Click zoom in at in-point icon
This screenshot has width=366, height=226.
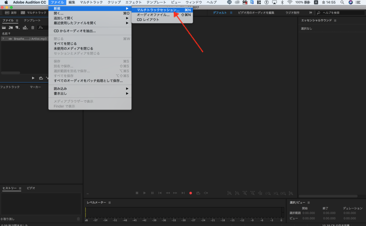(x=268, y=193)
